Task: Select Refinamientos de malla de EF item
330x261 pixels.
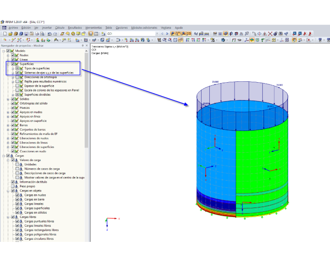Action: (x=39, y=134)
